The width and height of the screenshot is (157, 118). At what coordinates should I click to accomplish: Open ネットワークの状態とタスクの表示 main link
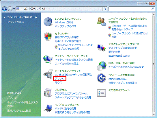pyautogui.click(x=74, y=60)
